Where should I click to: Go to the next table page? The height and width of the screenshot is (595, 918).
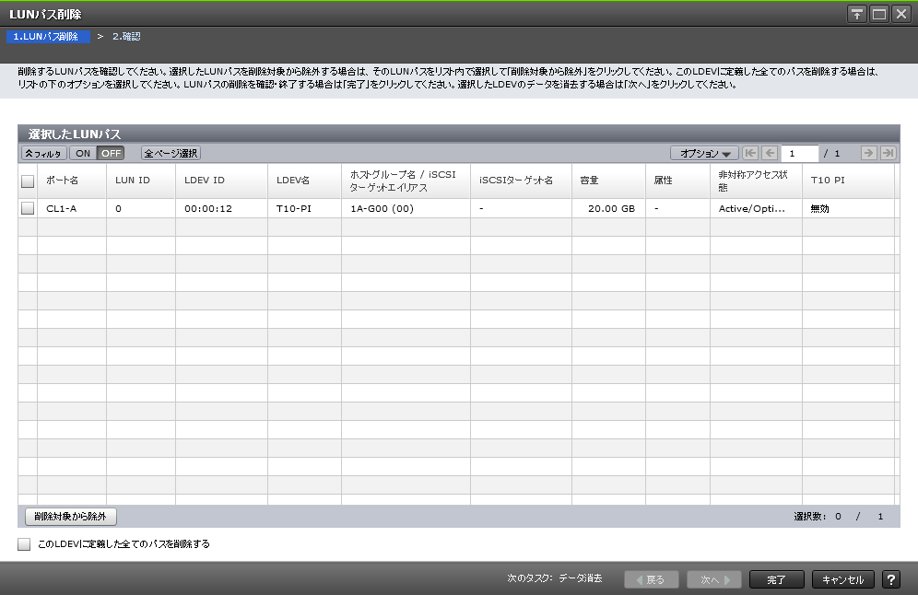pos(869,153)
